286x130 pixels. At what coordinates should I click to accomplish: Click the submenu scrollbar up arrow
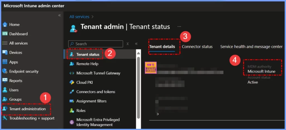point(139,53)
